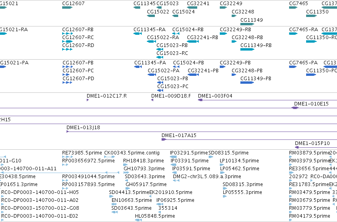This screenshot has width=337, height=222.
Task: Open BAC clone DME1-003F04
Action: tap(215, 96)
